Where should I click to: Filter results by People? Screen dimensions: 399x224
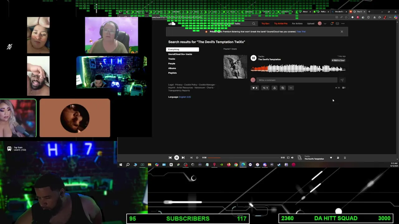click(x=172, y=63)
